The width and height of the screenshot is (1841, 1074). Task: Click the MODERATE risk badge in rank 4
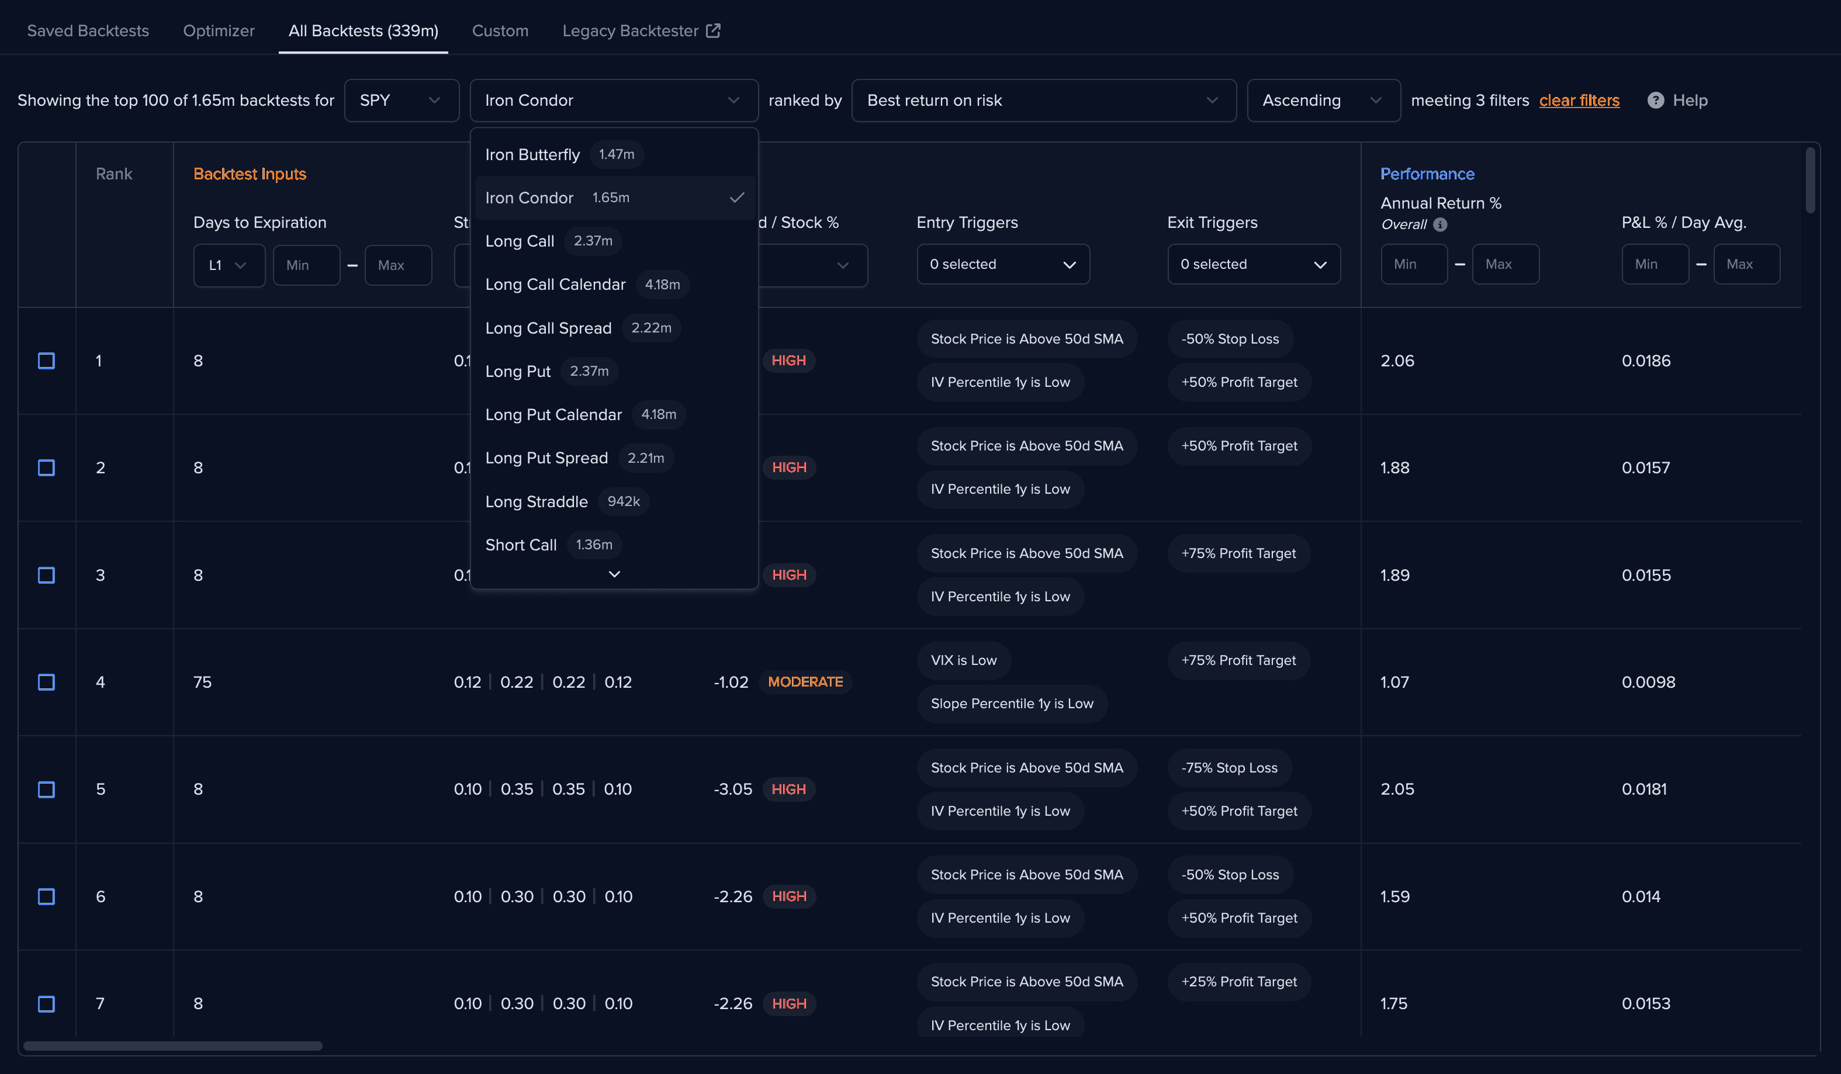(x=805, y=682)
